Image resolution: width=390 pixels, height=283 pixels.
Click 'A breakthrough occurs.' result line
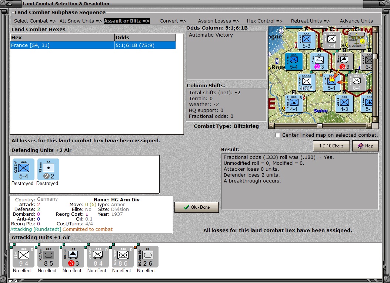coord(252,181)
